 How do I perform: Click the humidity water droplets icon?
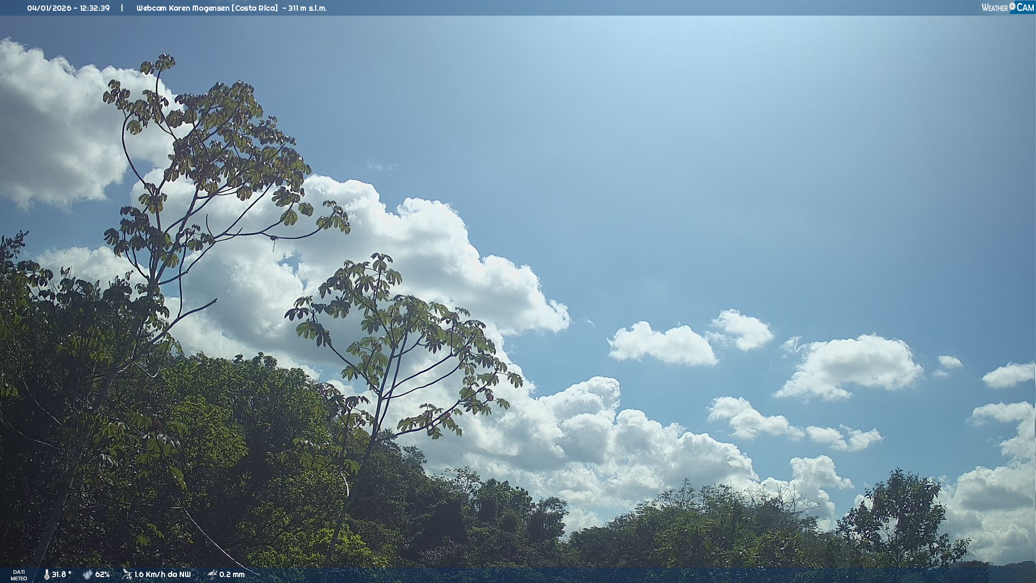(x=87, y=574)
